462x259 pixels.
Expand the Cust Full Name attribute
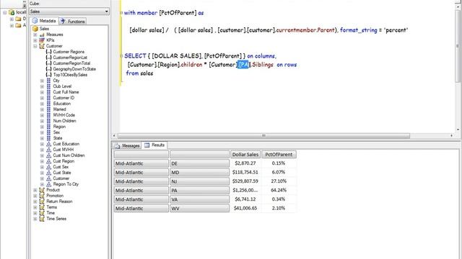click(x=42, y=92)
